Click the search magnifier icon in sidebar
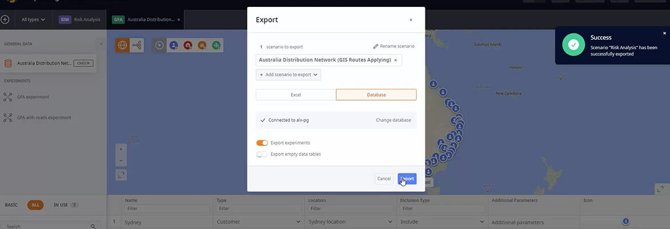Image resolution: width=670 pixels, height=229 pixels. point(93,226)
